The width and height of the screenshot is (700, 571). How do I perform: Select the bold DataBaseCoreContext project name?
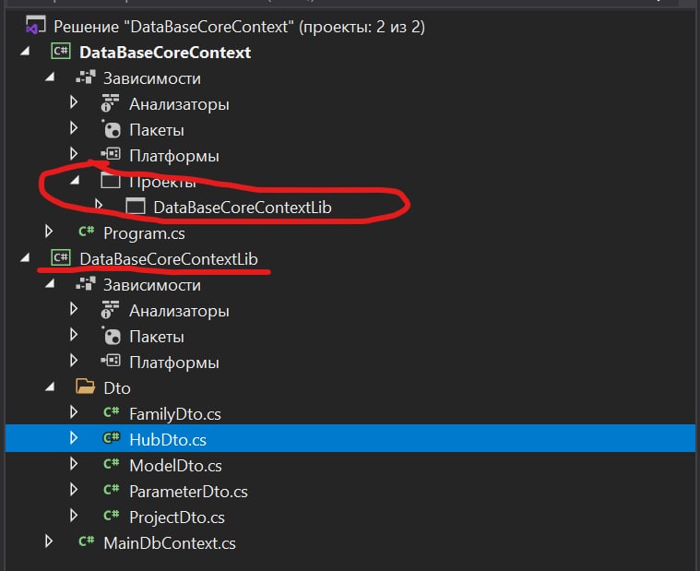(165, 53)
